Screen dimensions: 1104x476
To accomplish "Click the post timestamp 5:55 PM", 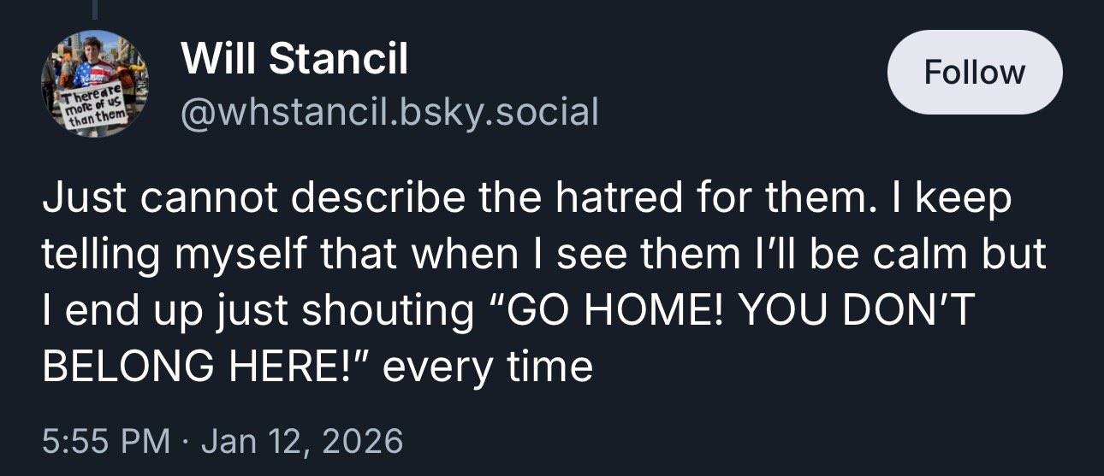I will tap(105, 441).
